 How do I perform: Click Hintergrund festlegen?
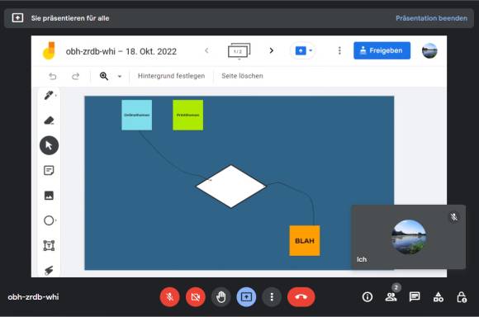pyautogui.click(x=171, y=76)
